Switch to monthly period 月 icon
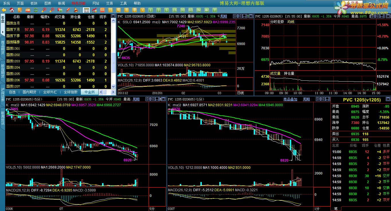Screen dimensions: 391x211 [x=126, y=10]
